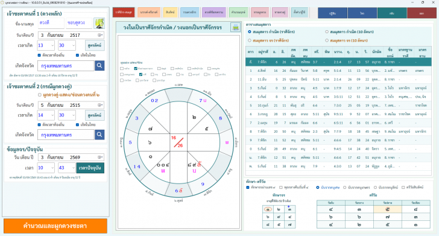Select the second ทักษา-ตรีวัย radio option
Screen dimensions: 439x236
click(x=345, y=187)
